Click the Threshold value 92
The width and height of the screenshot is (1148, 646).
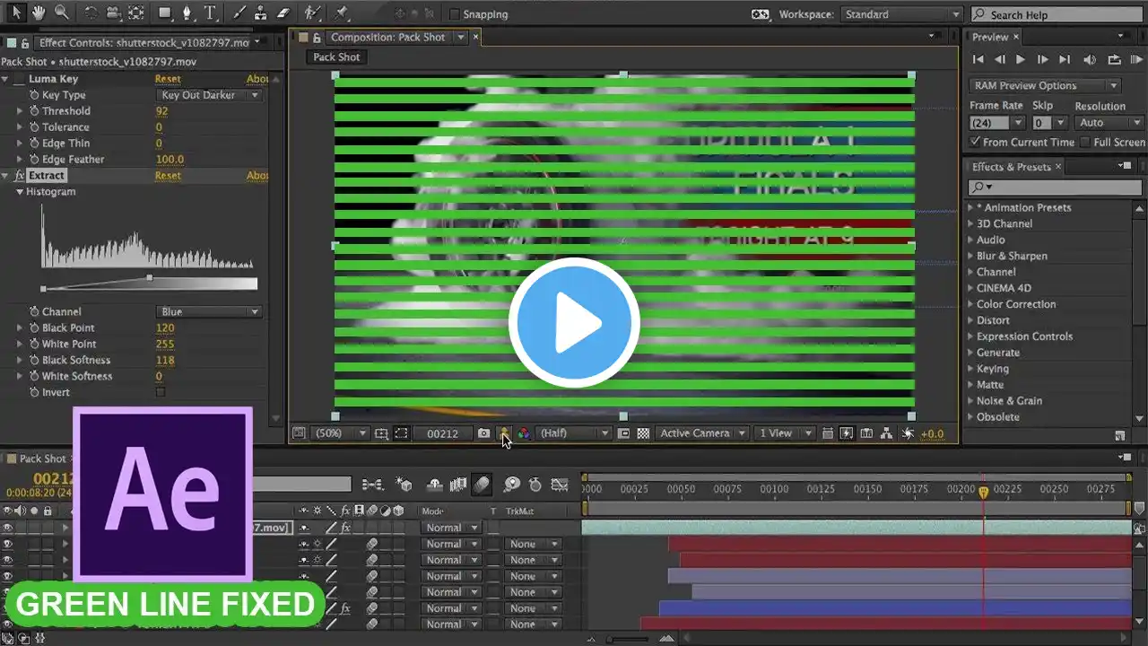(x=161, y=111)
